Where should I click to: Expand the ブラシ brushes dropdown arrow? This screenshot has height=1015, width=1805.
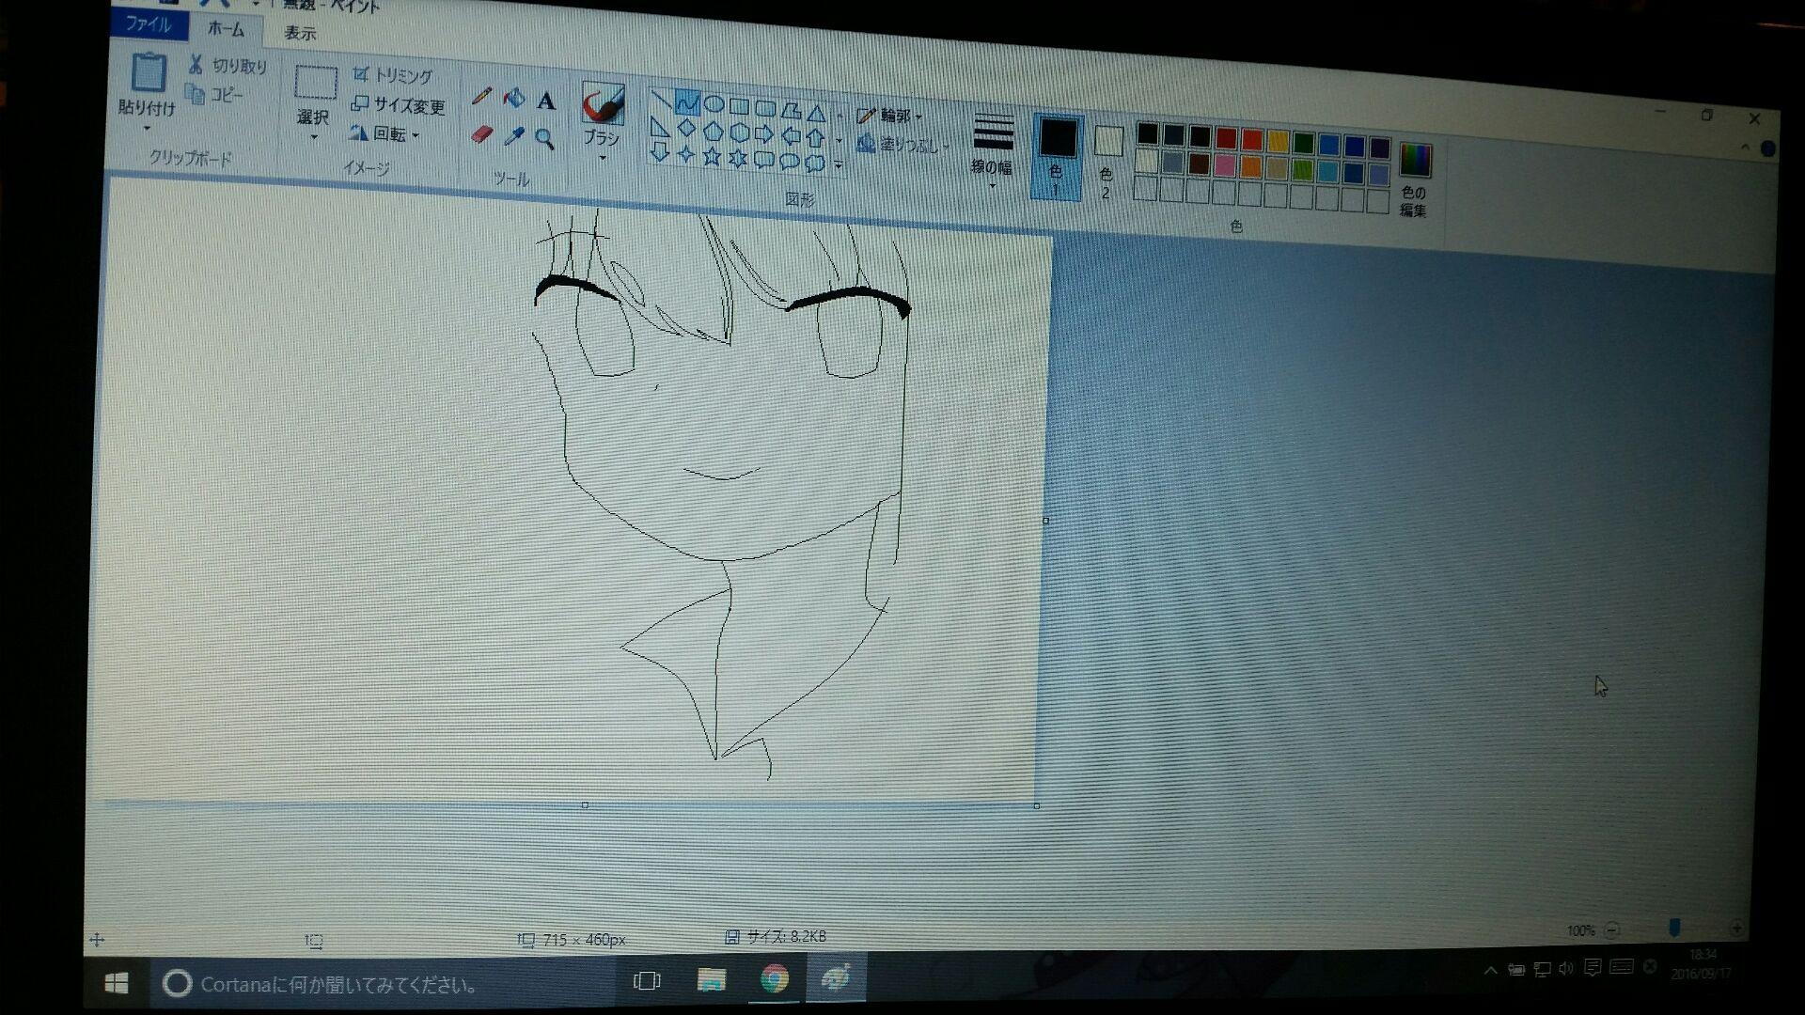[x=603, y=158]
